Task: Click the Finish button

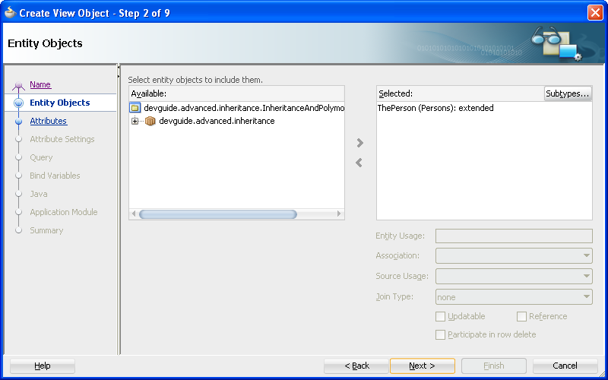Action: [x=493, y=366]
